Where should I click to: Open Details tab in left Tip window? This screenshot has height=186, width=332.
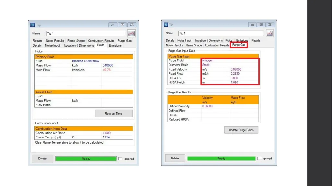pos(37,45)
